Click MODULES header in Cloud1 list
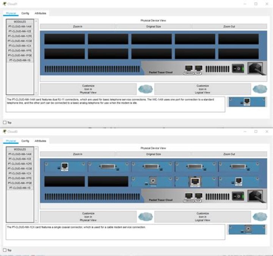 pyautogui.click(x=20, y=22)
